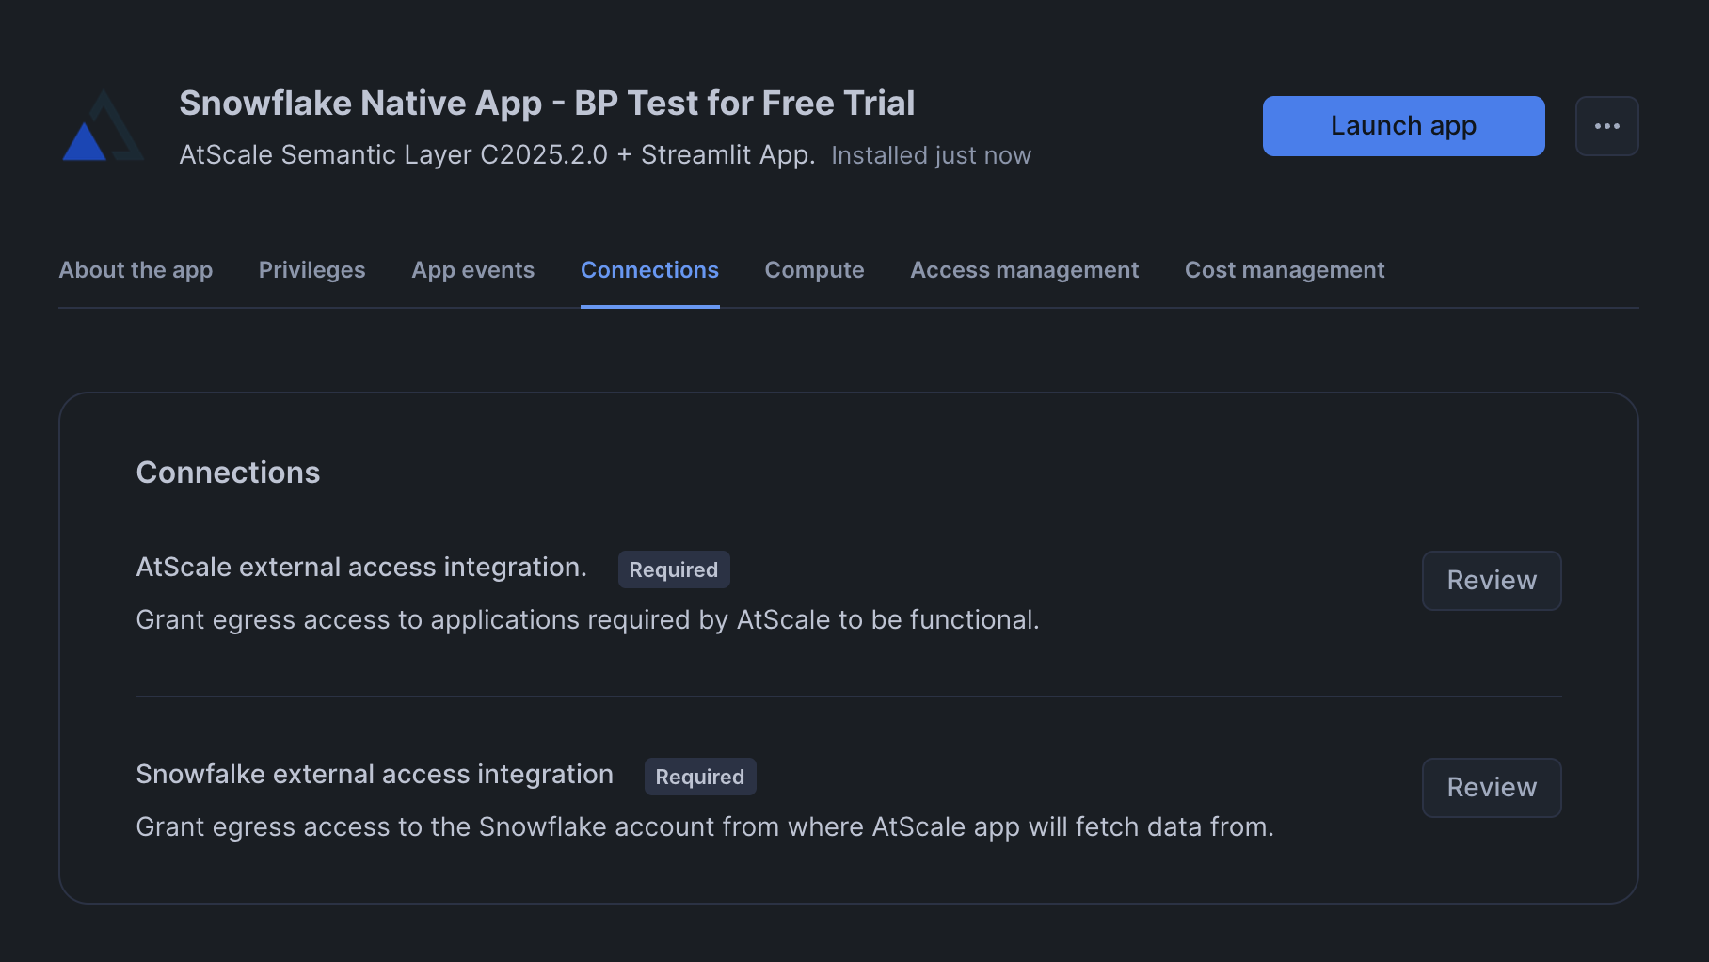Screen dimensions: 1709x962
Task: Switch to the About the app tab
Action: click(x=136, y=270)
